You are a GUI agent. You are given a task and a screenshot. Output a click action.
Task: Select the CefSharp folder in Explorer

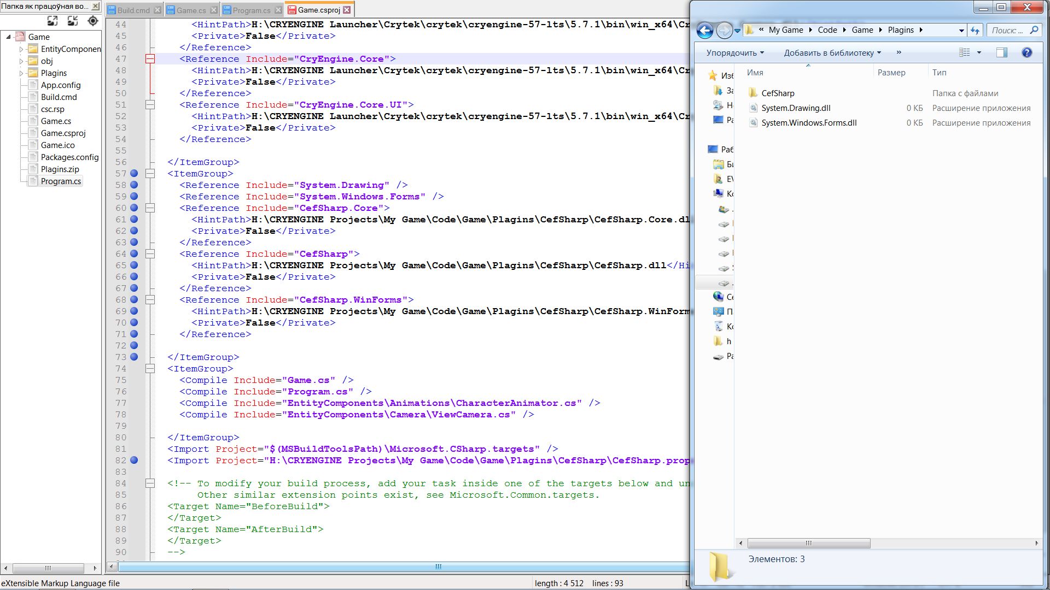[778, 93]
